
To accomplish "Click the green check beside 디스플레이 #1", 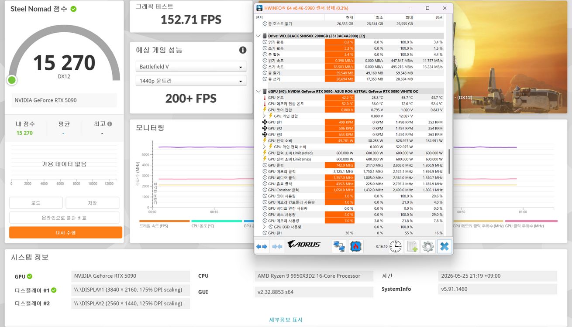I will 54,290.
